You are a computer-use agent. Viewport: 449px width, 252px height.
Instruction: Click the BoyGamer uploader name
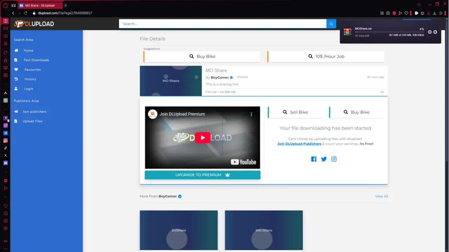coord(220,77)
